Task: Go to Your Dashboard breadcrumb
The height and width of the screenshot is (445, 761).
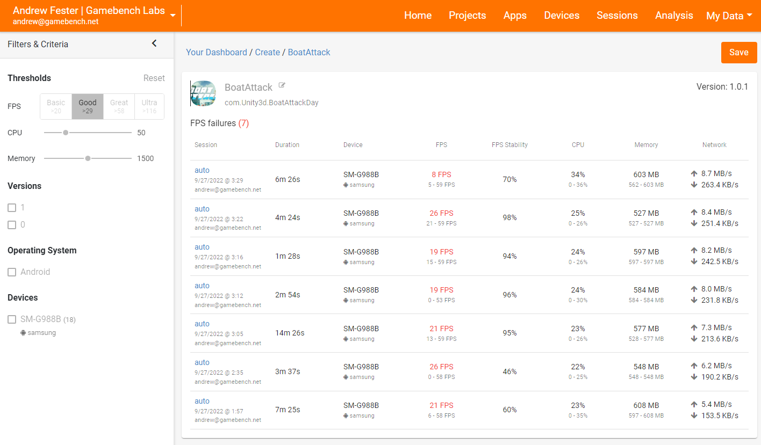Action: (x=217, y=52)
